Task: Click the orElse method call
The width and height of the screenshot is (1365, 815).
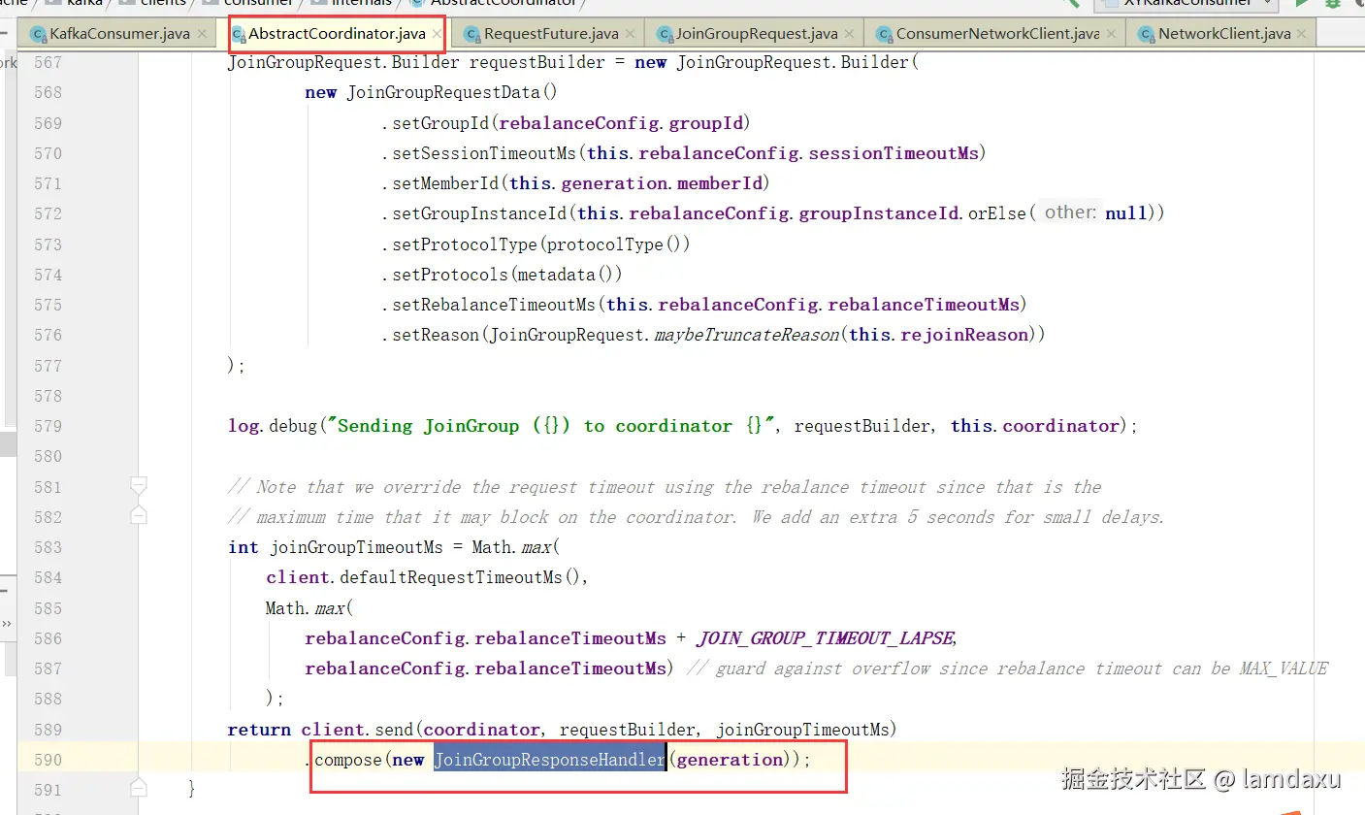Action: coord(996,213)
